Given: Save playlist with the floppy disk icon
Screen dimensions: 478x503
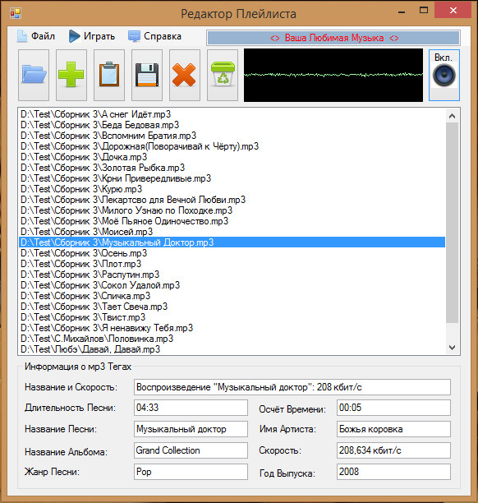Looking at the screenshot, I should coord(147,75).
